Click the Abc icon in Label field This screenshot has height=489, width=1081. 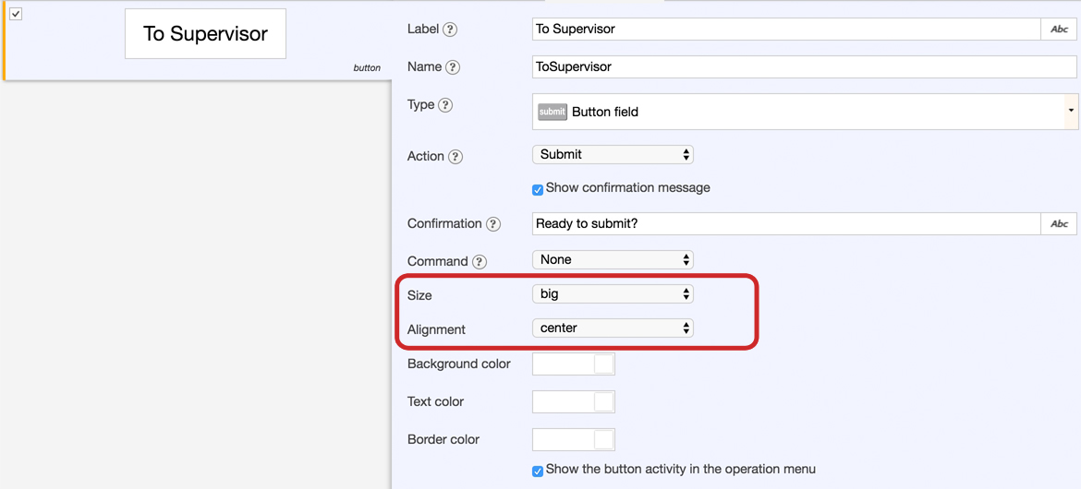pos(1059,30)
